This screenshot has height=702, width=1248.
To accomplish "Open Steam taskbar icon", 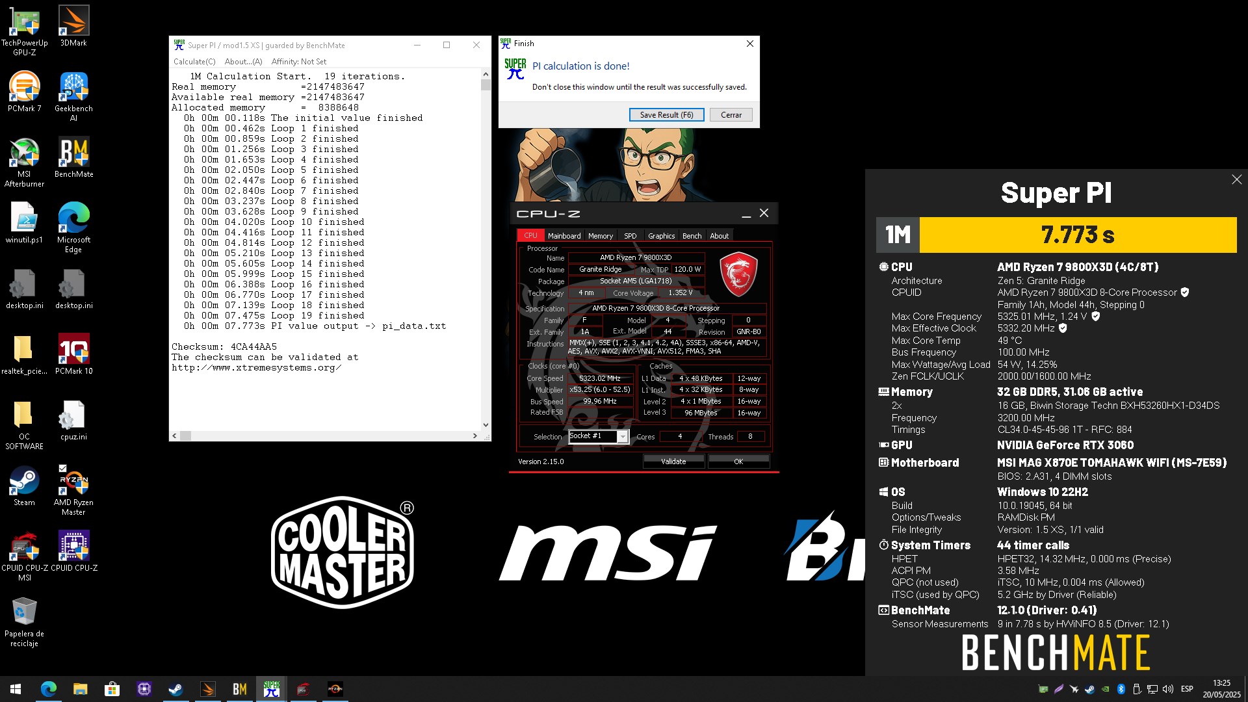I will pyautogui.click(x=175, y=689).
